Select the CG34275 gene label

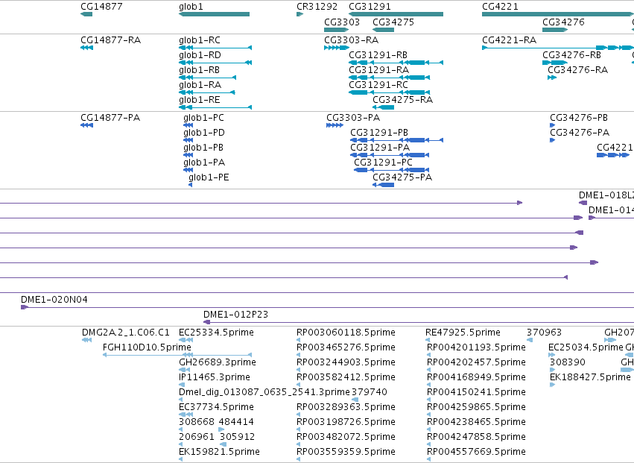(393, 22)
